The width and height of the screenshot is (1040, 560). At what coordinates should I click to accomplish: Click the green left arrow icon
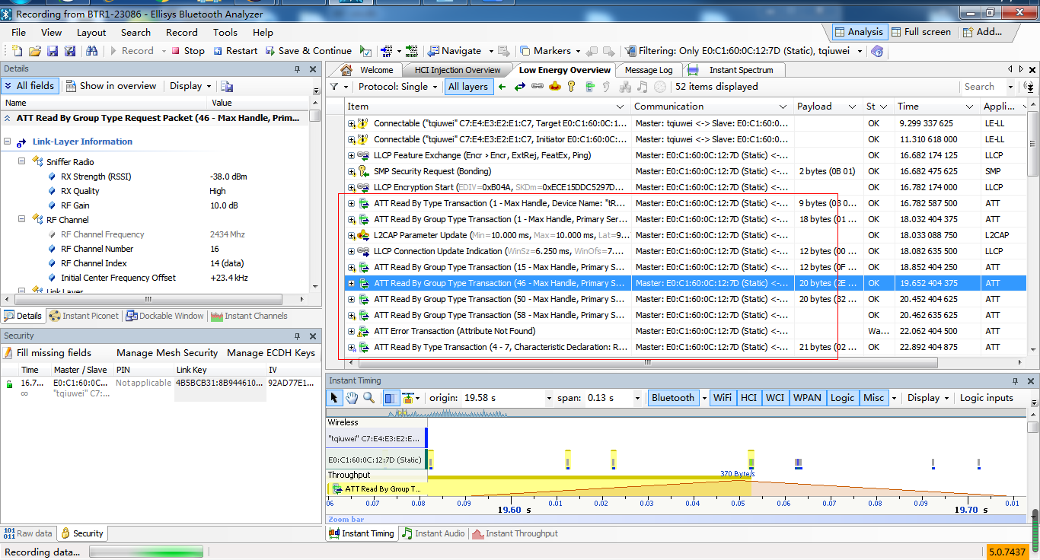[x=502, y=87]
